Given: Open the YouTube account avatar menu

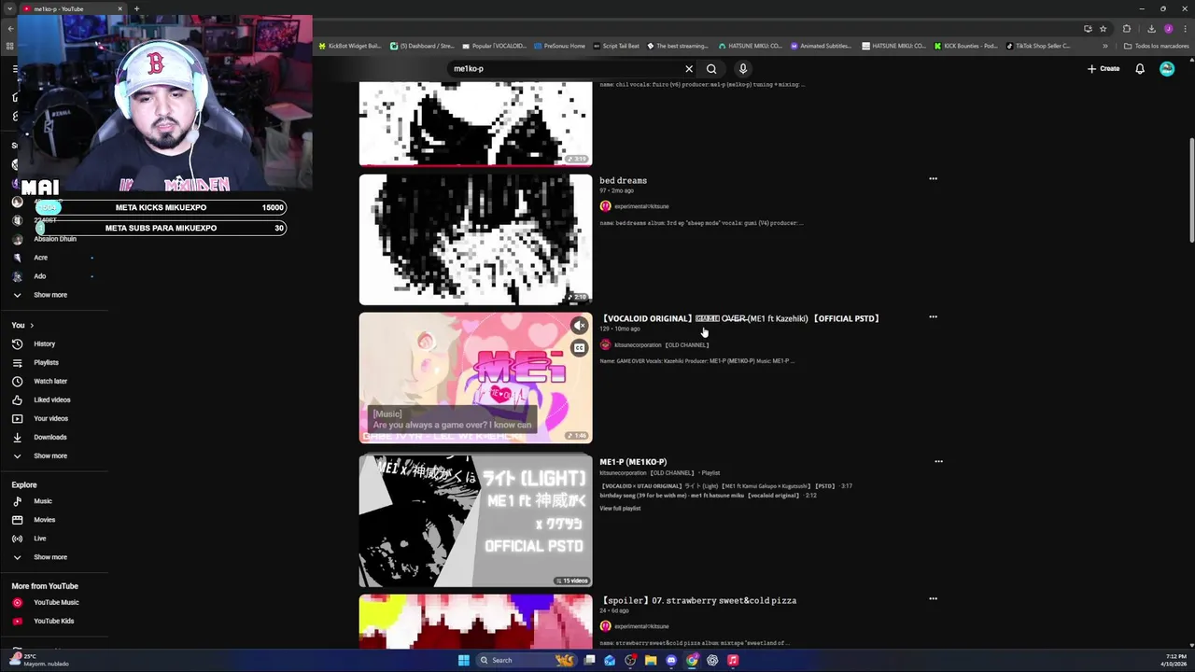Looking at the screenshot, I should (x=1167, y=69).
